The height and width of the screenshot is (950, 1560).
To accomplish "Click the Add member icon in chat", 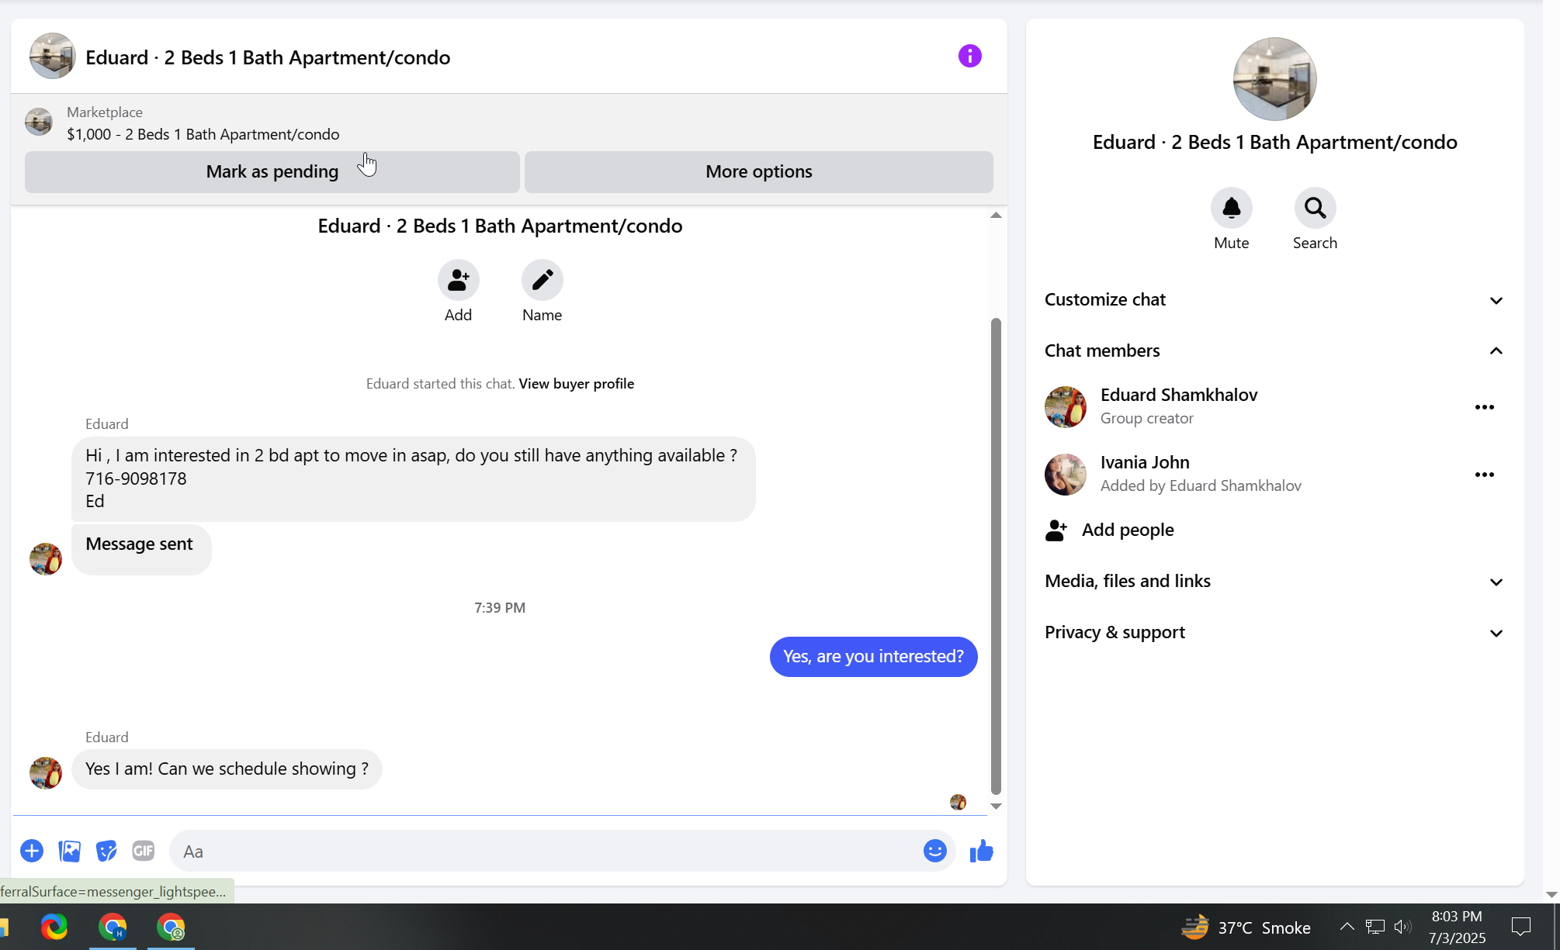I will (x=458, y=280).
